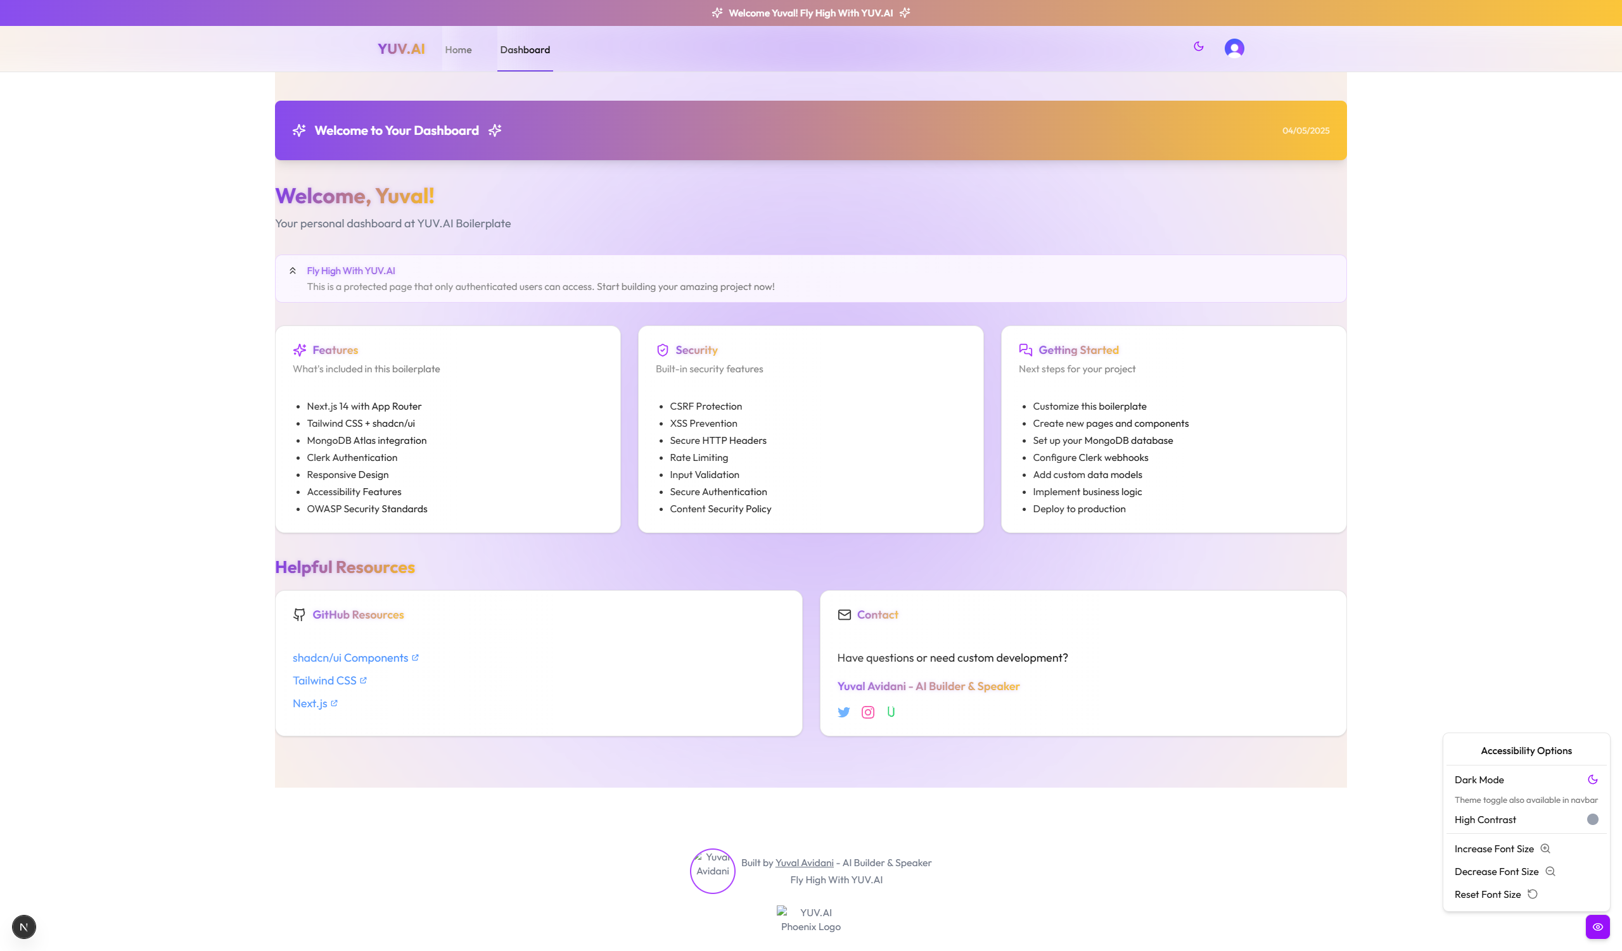Toggle Dark Mode in Accessibility Options
The image size is (1622, 951).
coord(1592,779)
